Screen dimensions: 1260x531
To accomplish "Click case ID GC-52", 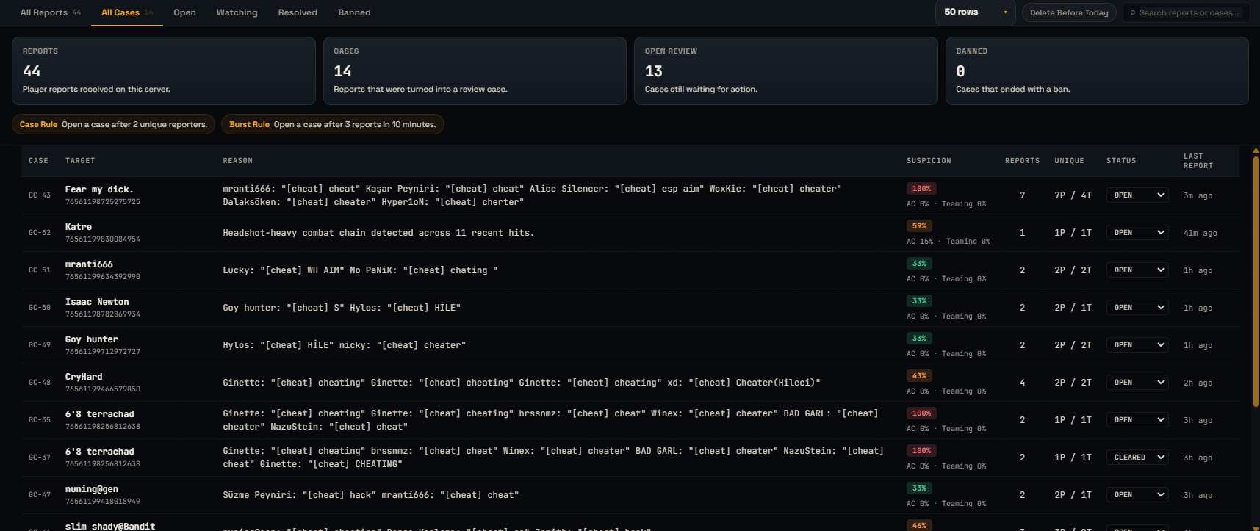I will 40,233.
